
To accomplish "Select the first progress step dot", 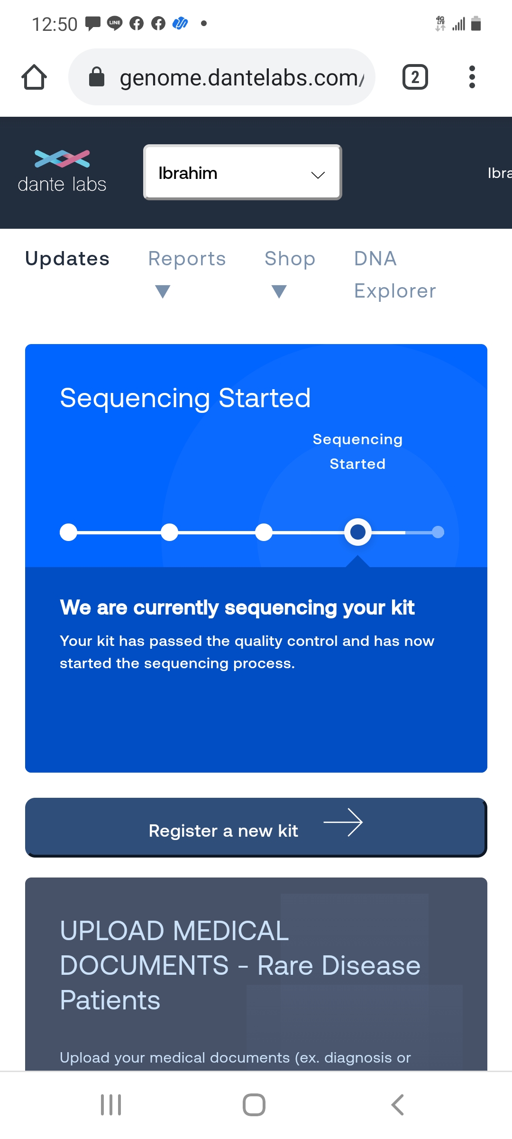I will 69,532.
